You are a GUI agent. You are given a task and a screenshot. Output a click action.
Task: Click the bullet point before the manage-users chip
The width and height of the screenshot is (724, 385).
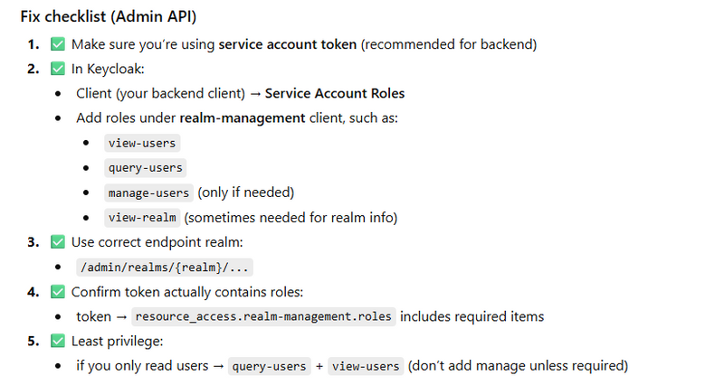click(85, 192)
